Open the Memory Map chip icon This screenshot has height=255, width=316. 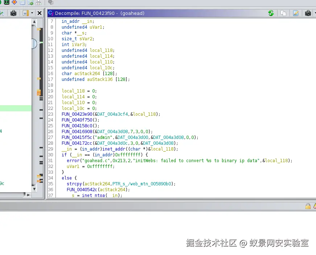[x=7, y=2]
